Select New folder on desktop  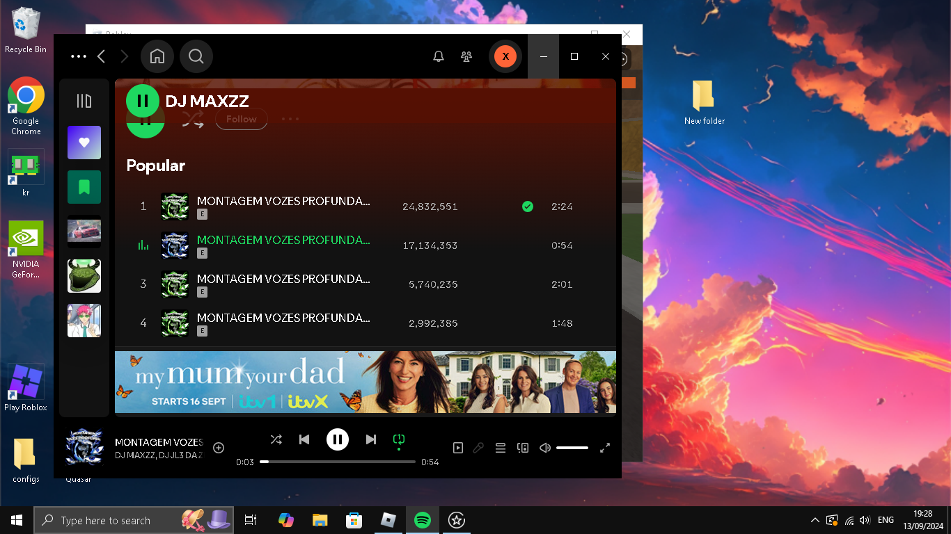click(x=704, y=103)
